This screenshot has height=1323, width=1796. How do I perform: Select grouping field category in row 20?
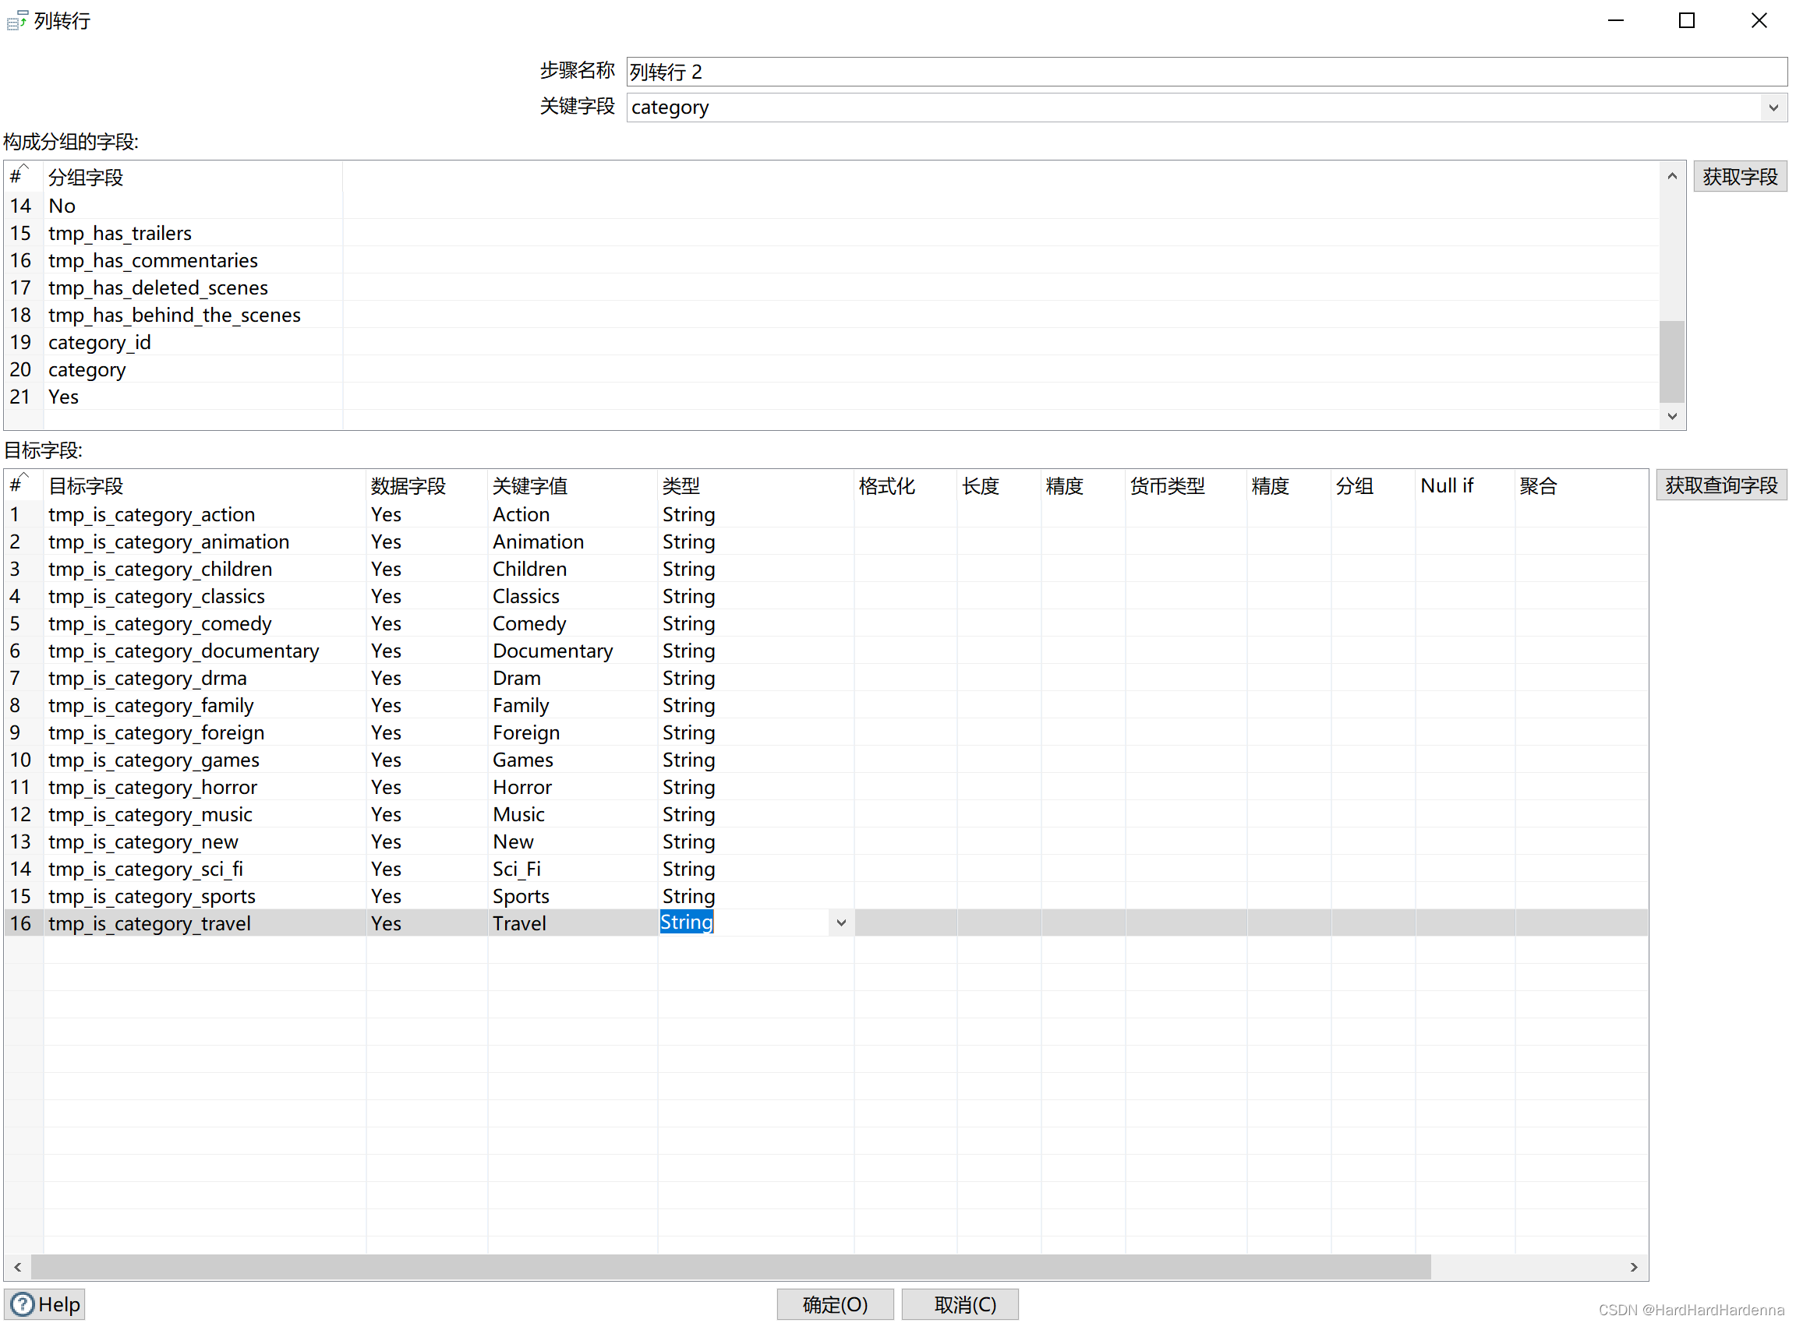click(x=87, y=369)
